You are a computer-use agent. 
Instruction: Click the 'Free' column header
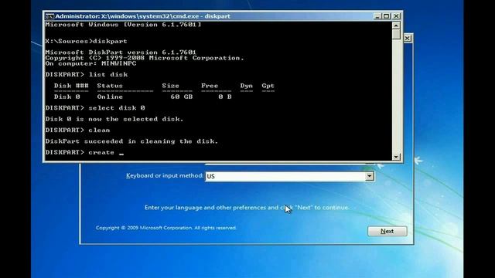coord(210,86)
